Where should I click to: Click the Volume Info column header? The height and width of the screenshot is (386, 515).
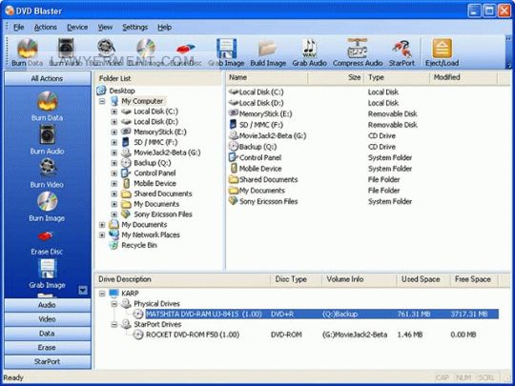click(359, 279)
